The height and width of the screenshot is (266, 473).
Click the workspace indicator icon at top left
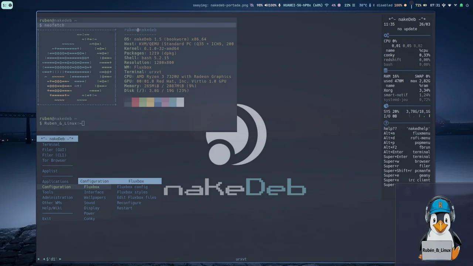[x=7, y=5]
